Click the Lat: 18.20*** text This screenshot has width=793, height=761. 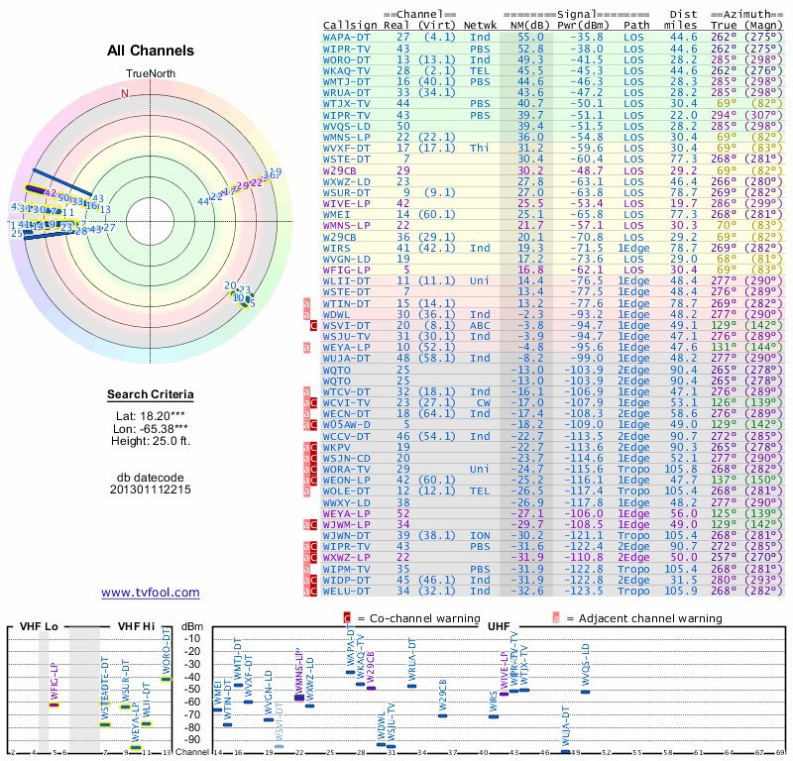point(151,416)
